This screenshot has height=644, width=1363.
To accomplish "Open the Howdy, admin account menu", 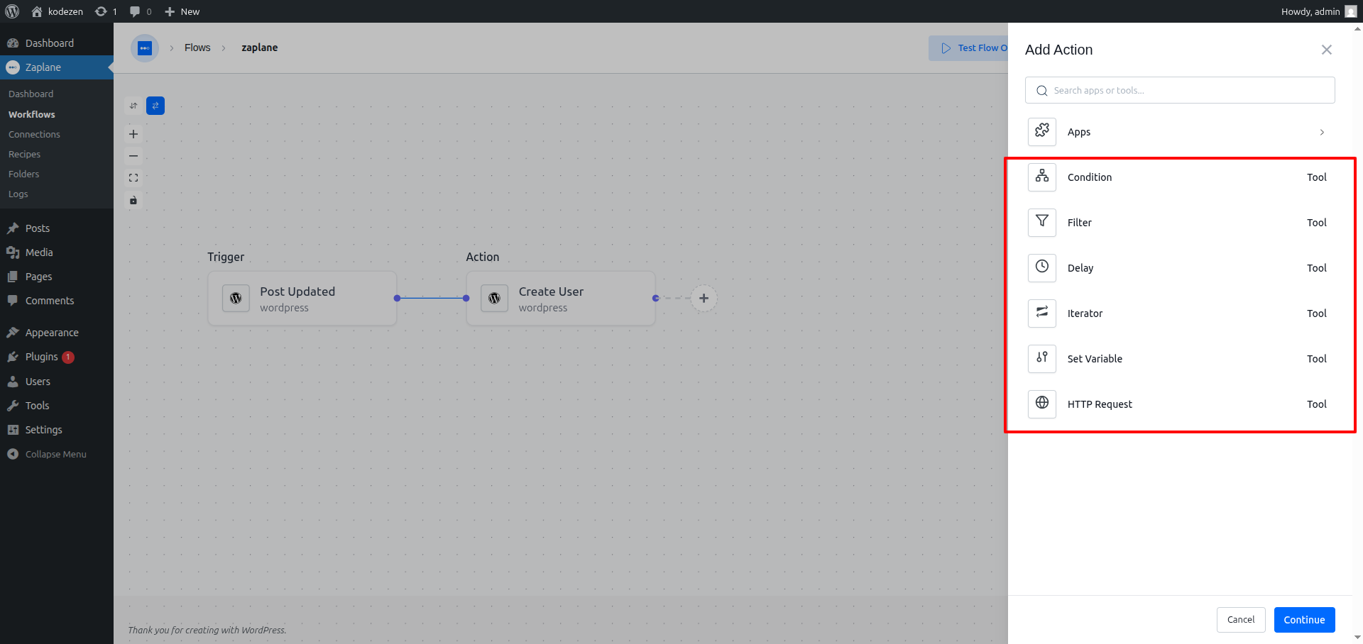I will (x=1319, y=11).
